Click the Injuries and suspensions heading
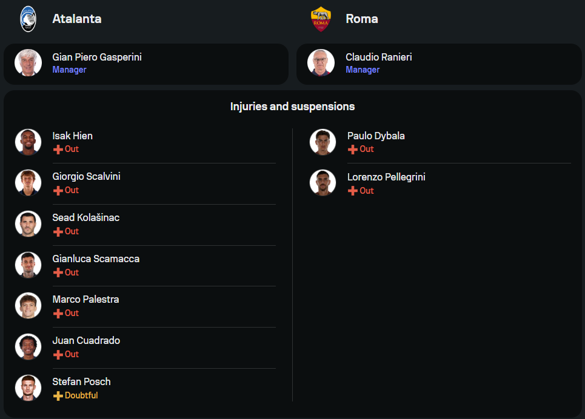Viewport: 585px width, 419px height. [292, 107]
